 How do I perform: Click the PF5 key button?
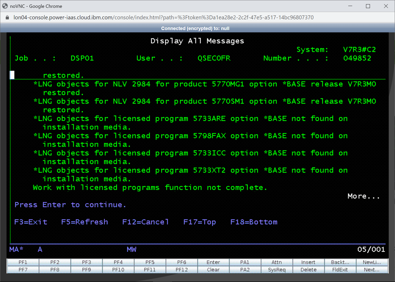150,262
